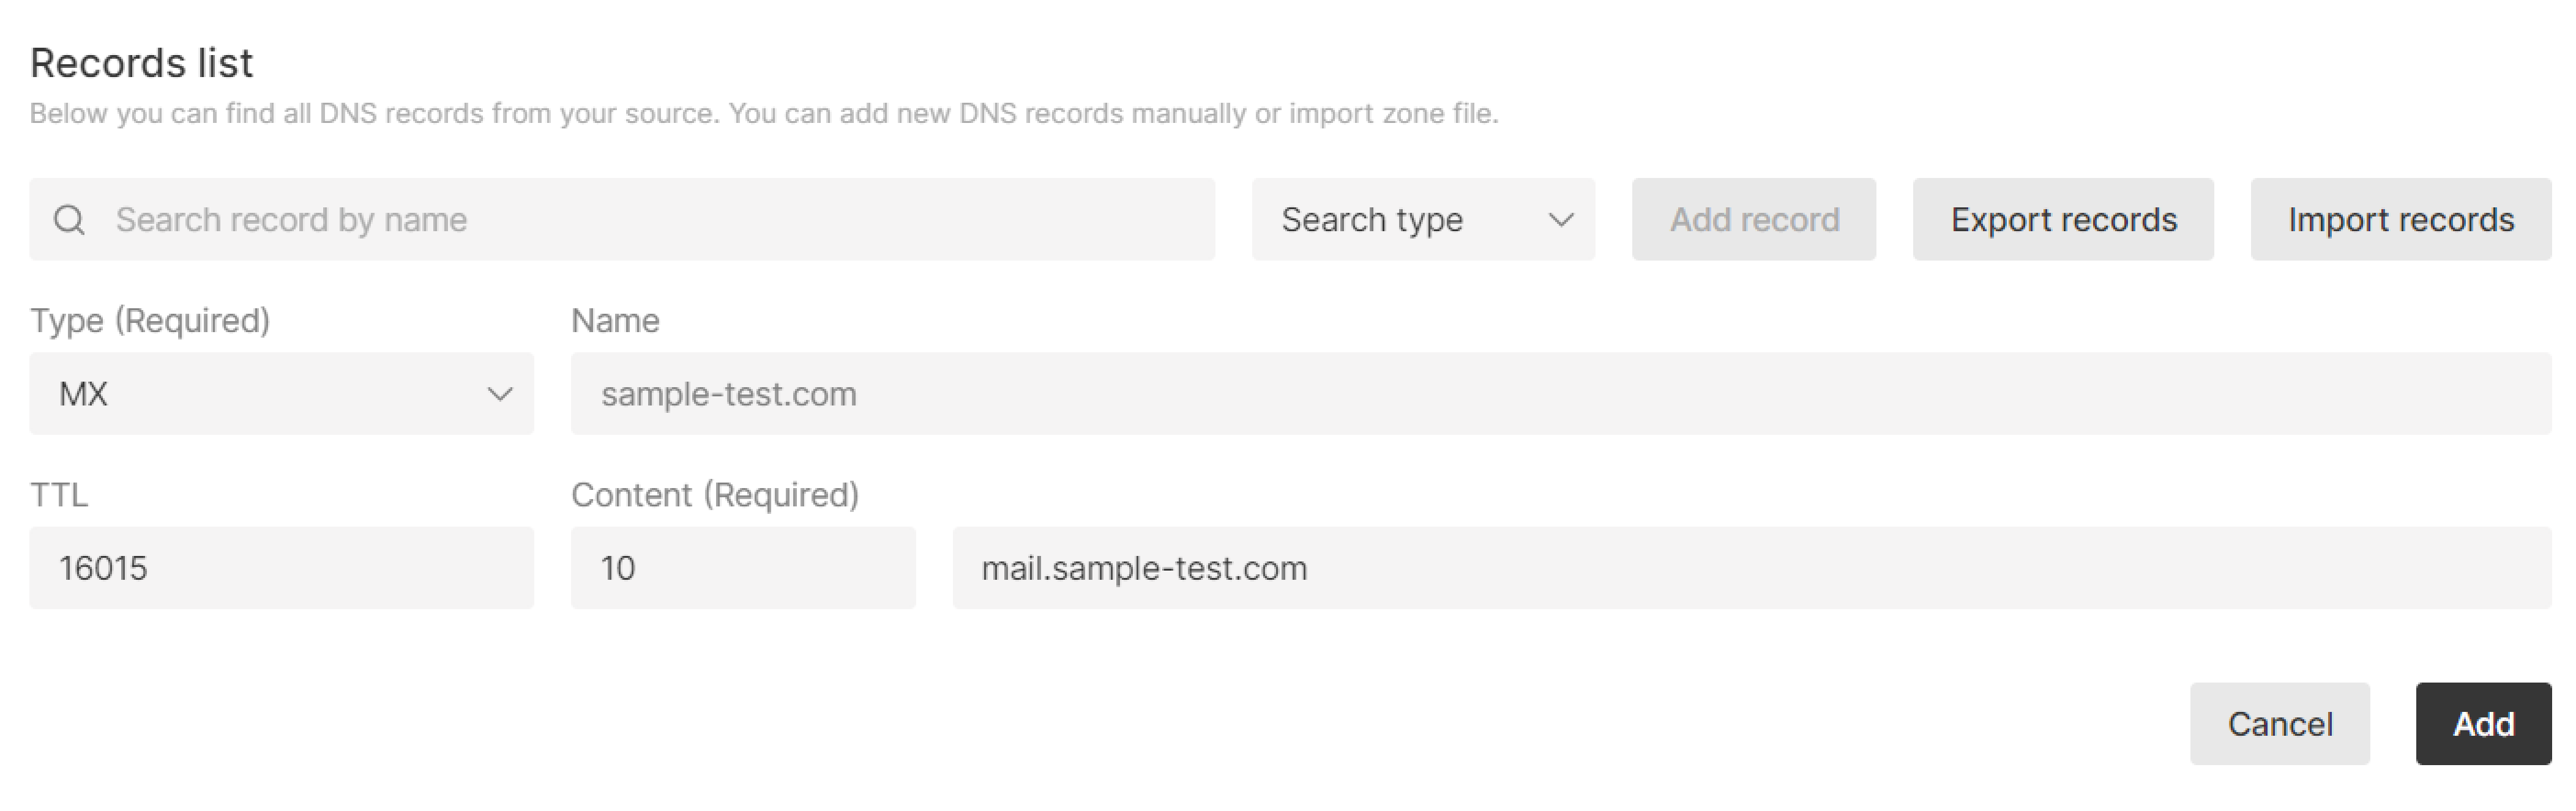Select the MX priority field showing 10
The width and height of the screenshot is (2576, 811).
coord(743,568)
